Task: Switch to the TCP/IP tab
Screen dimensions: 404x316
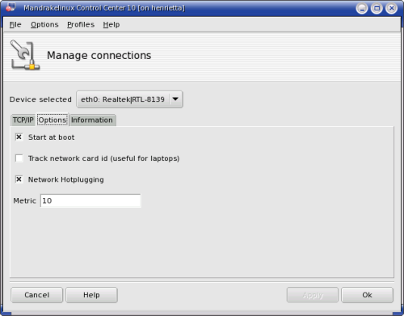Action: (23, 120)
